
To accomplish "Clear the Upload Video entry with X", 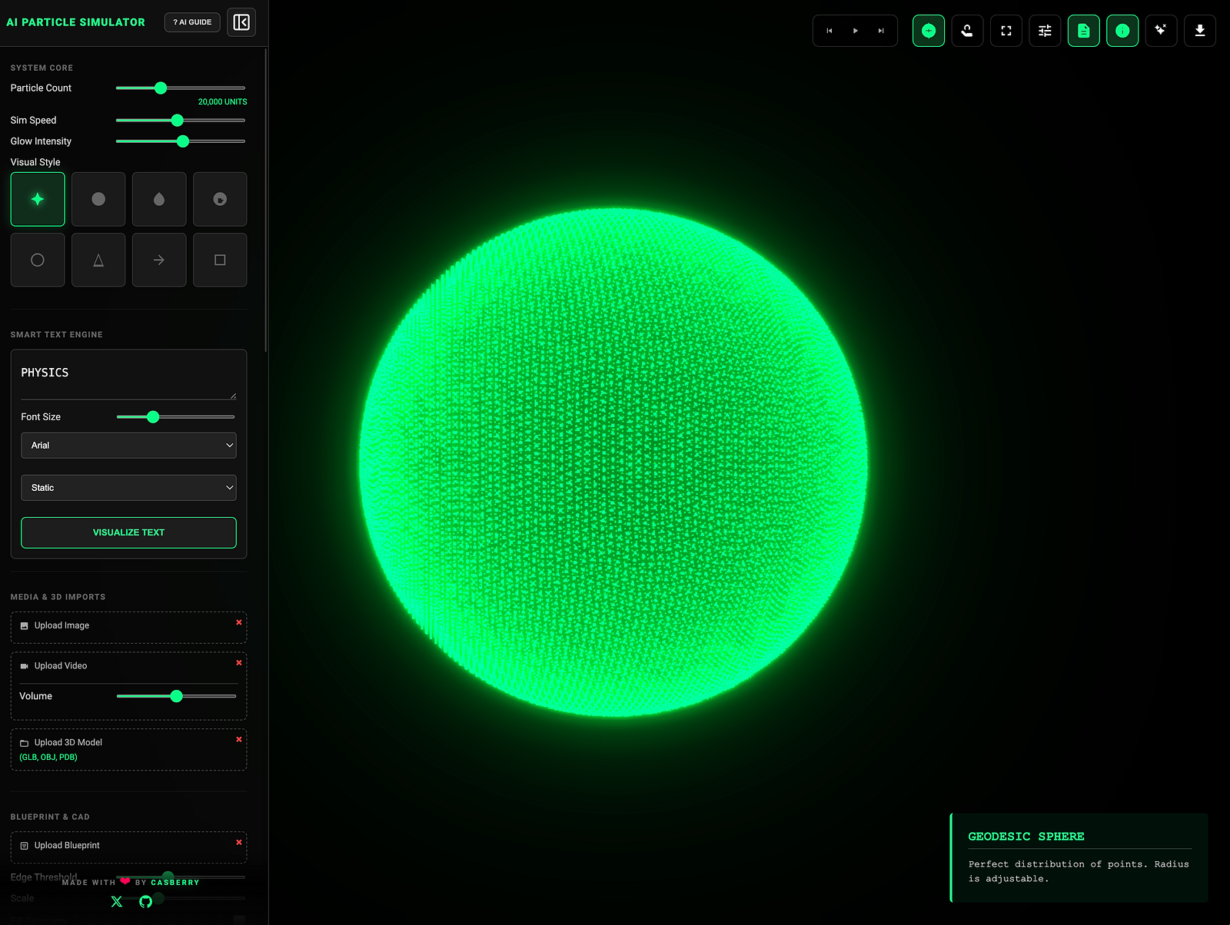I will tap(239, 662).
